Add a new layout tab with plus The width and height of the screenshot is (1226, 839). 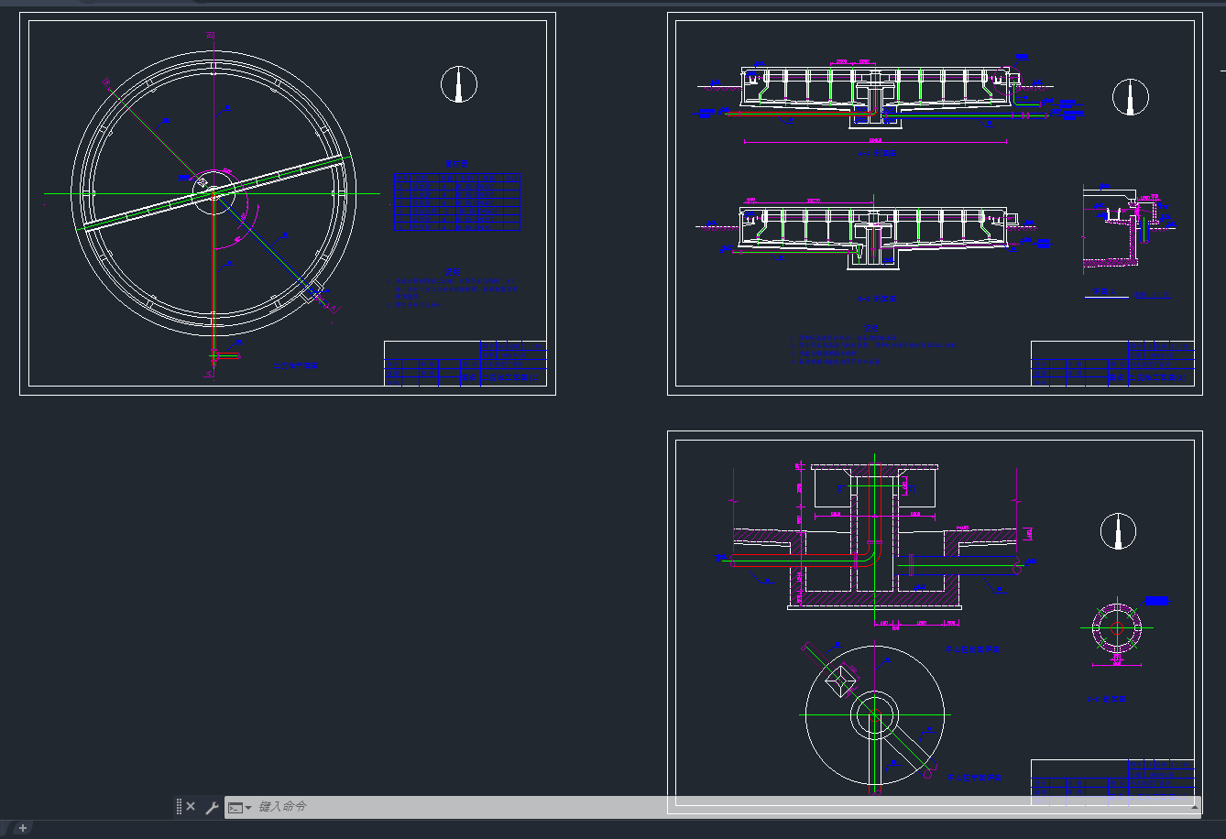tap(23, 828)
